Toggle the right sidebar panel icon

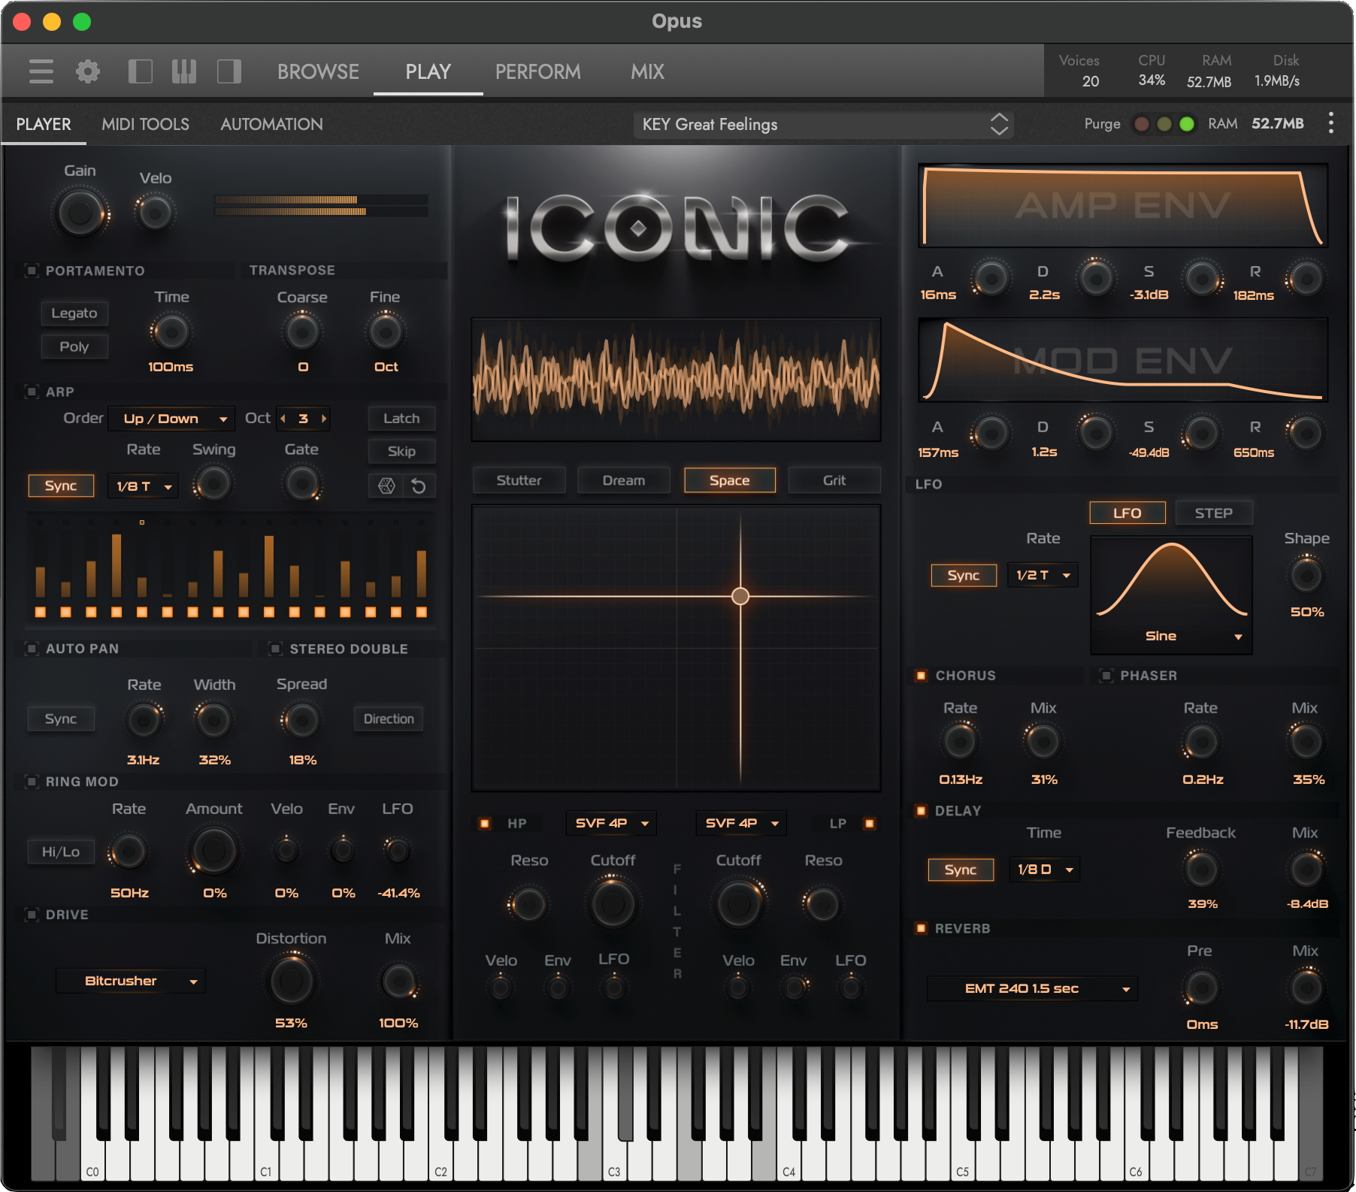[x=229, y=71]
